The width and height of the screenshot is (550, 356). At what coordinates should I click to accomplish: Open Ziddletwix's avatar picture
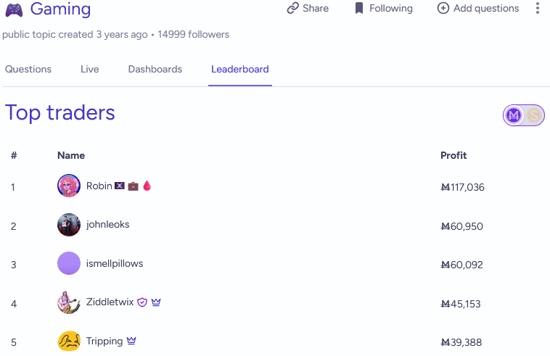pos(69,302)
